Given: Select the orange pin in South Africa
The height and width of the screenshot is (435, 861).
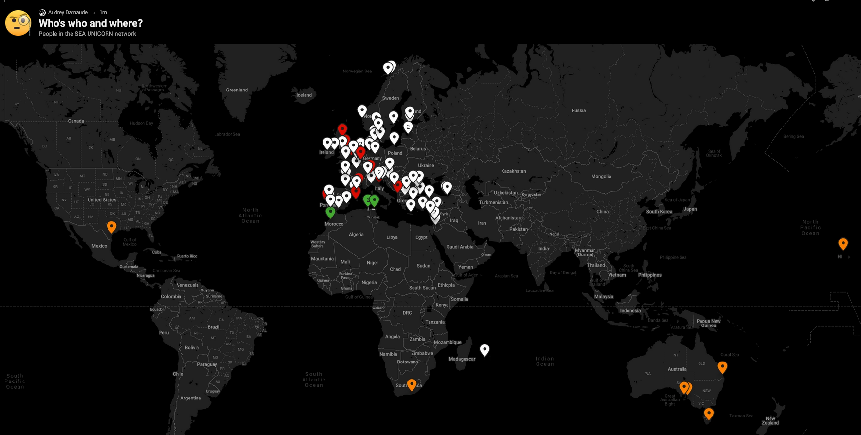Looking at the screenshot, I should 412,384.
